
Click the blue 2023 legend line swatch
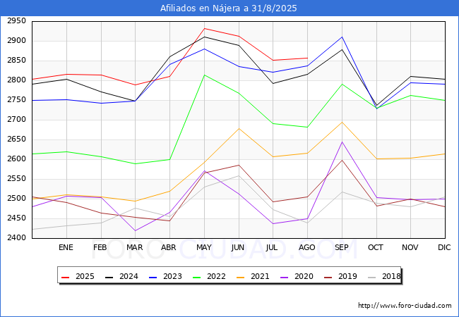coord(152,277)
